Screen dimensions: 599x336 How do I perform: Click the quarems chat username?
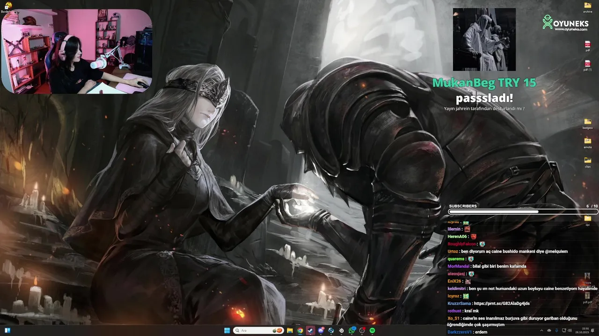pos(456,259)
